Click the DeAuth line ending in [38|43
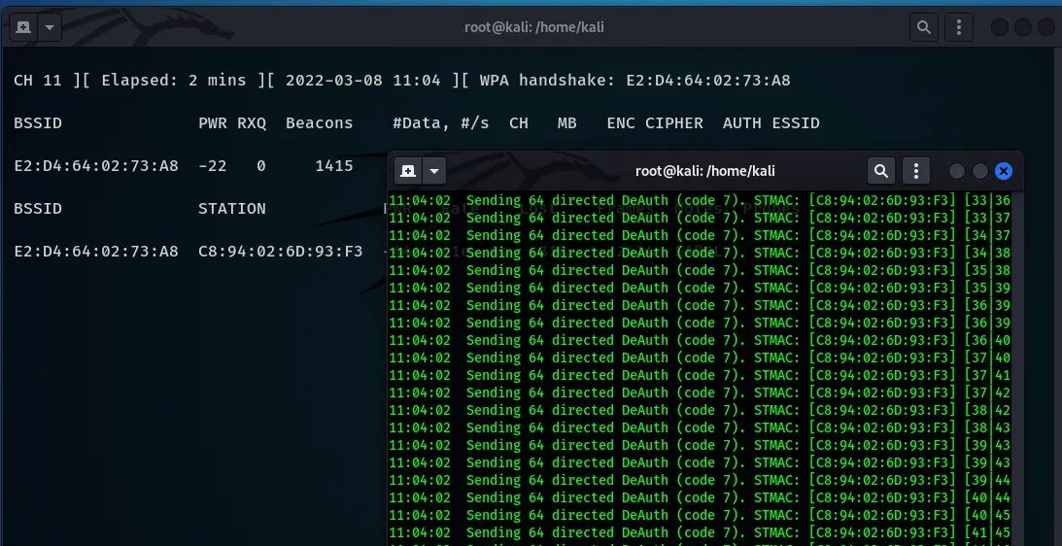The image size is (1062, 546). [x=700, y=428]
